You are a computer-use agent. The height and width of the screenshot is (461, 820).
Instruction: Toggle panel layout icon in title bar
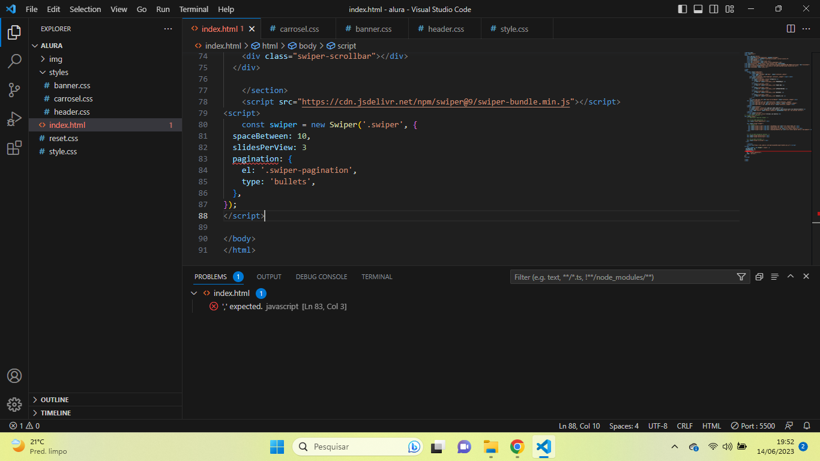tap(698, 9)
